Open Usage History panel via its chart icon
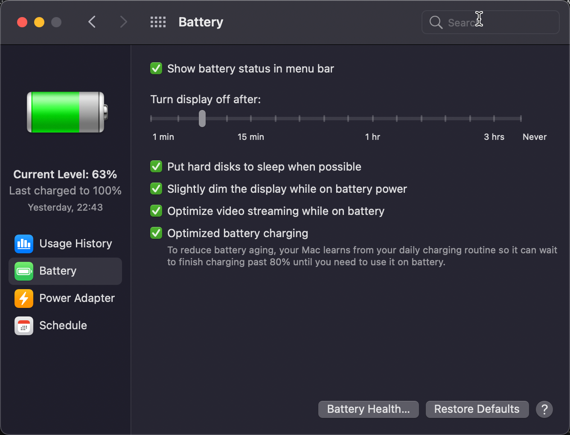The width and height of the screenshot is (570, 435). click(23, 244)
